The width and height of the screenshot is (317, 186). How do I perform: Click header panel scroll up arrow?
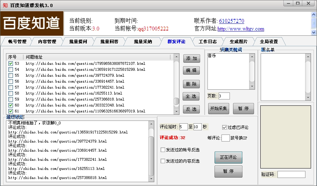[x=314, y=14]
